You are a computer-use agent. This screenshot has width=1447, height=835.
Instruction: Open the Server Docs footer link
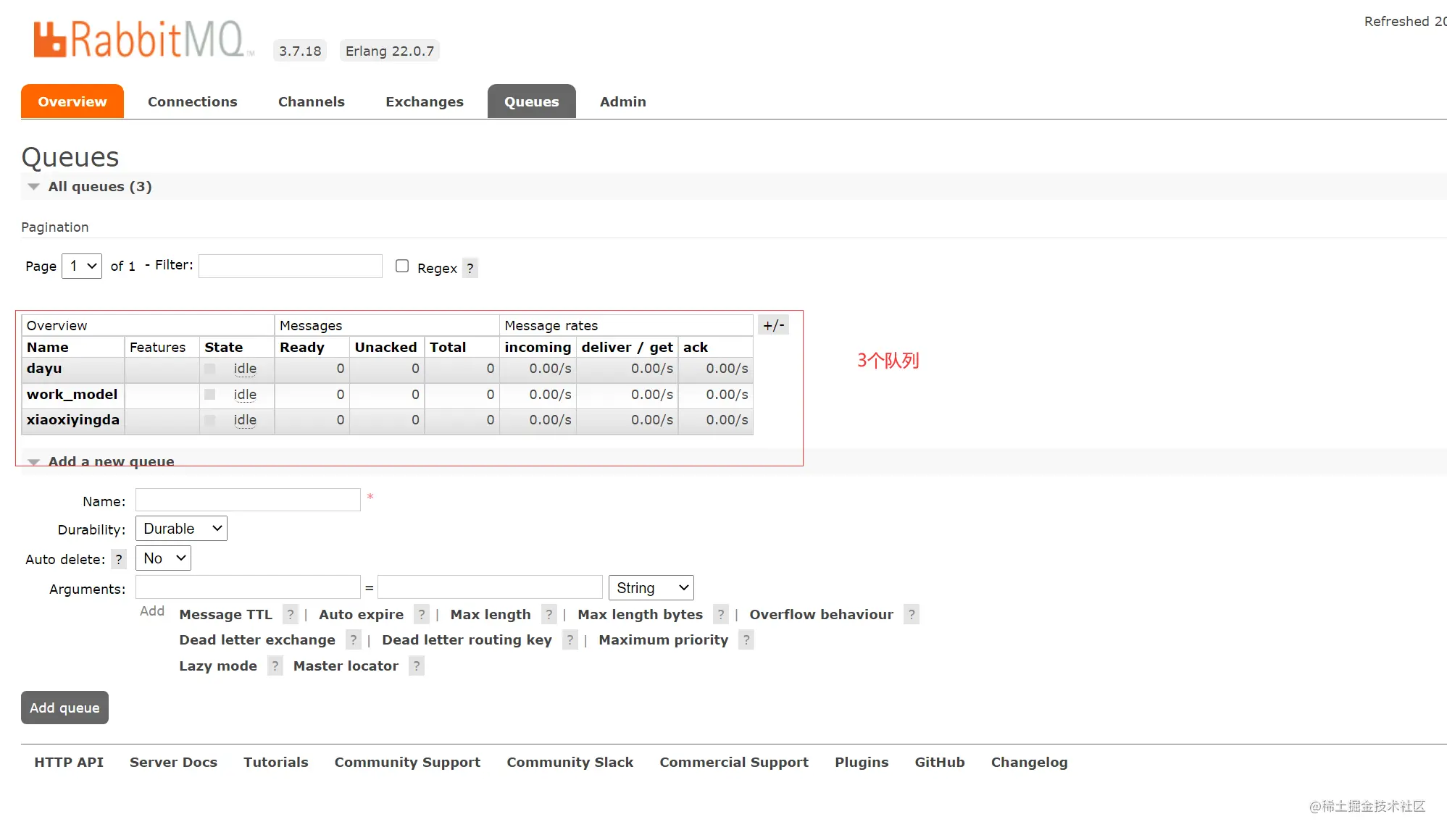[173, 763]
